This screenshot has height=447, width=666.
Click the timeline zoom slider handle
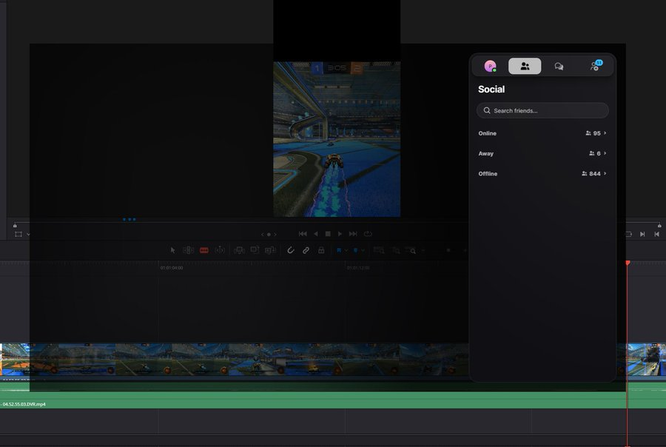(x=448, y=250)
